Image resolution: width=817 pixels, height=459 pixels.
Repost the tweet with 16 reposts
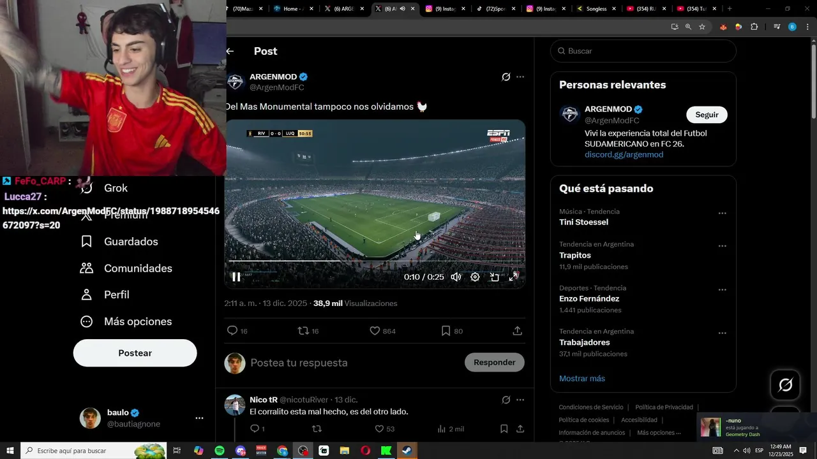pos(309,331)
